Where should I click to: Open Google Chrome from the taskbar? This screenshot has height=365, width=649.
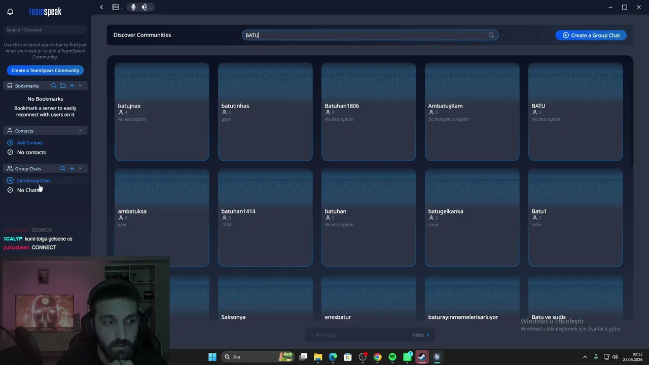(377, 357)
